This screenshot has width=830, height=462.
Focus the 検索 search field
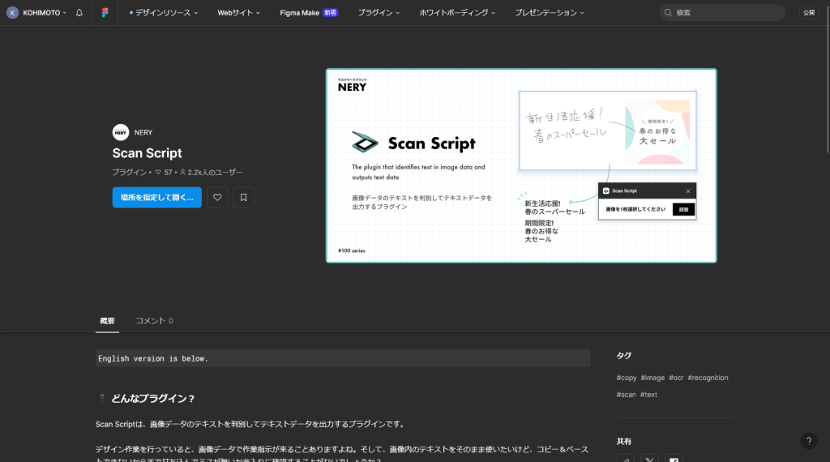point(722,13)
